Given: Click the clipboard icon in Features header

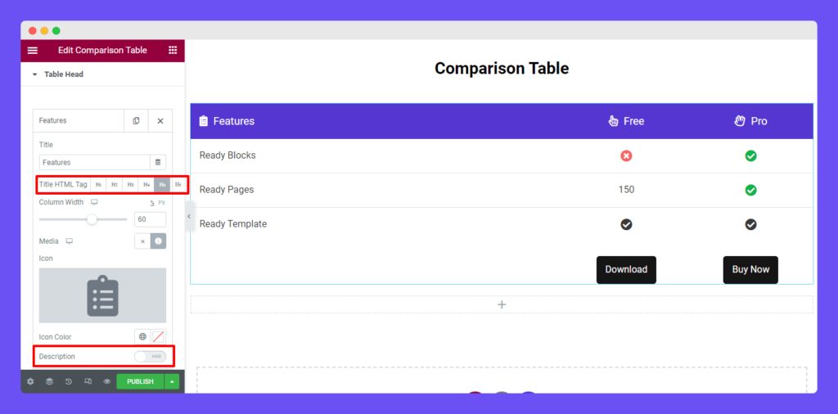Looking at the screenshot, I should (204, 121).
